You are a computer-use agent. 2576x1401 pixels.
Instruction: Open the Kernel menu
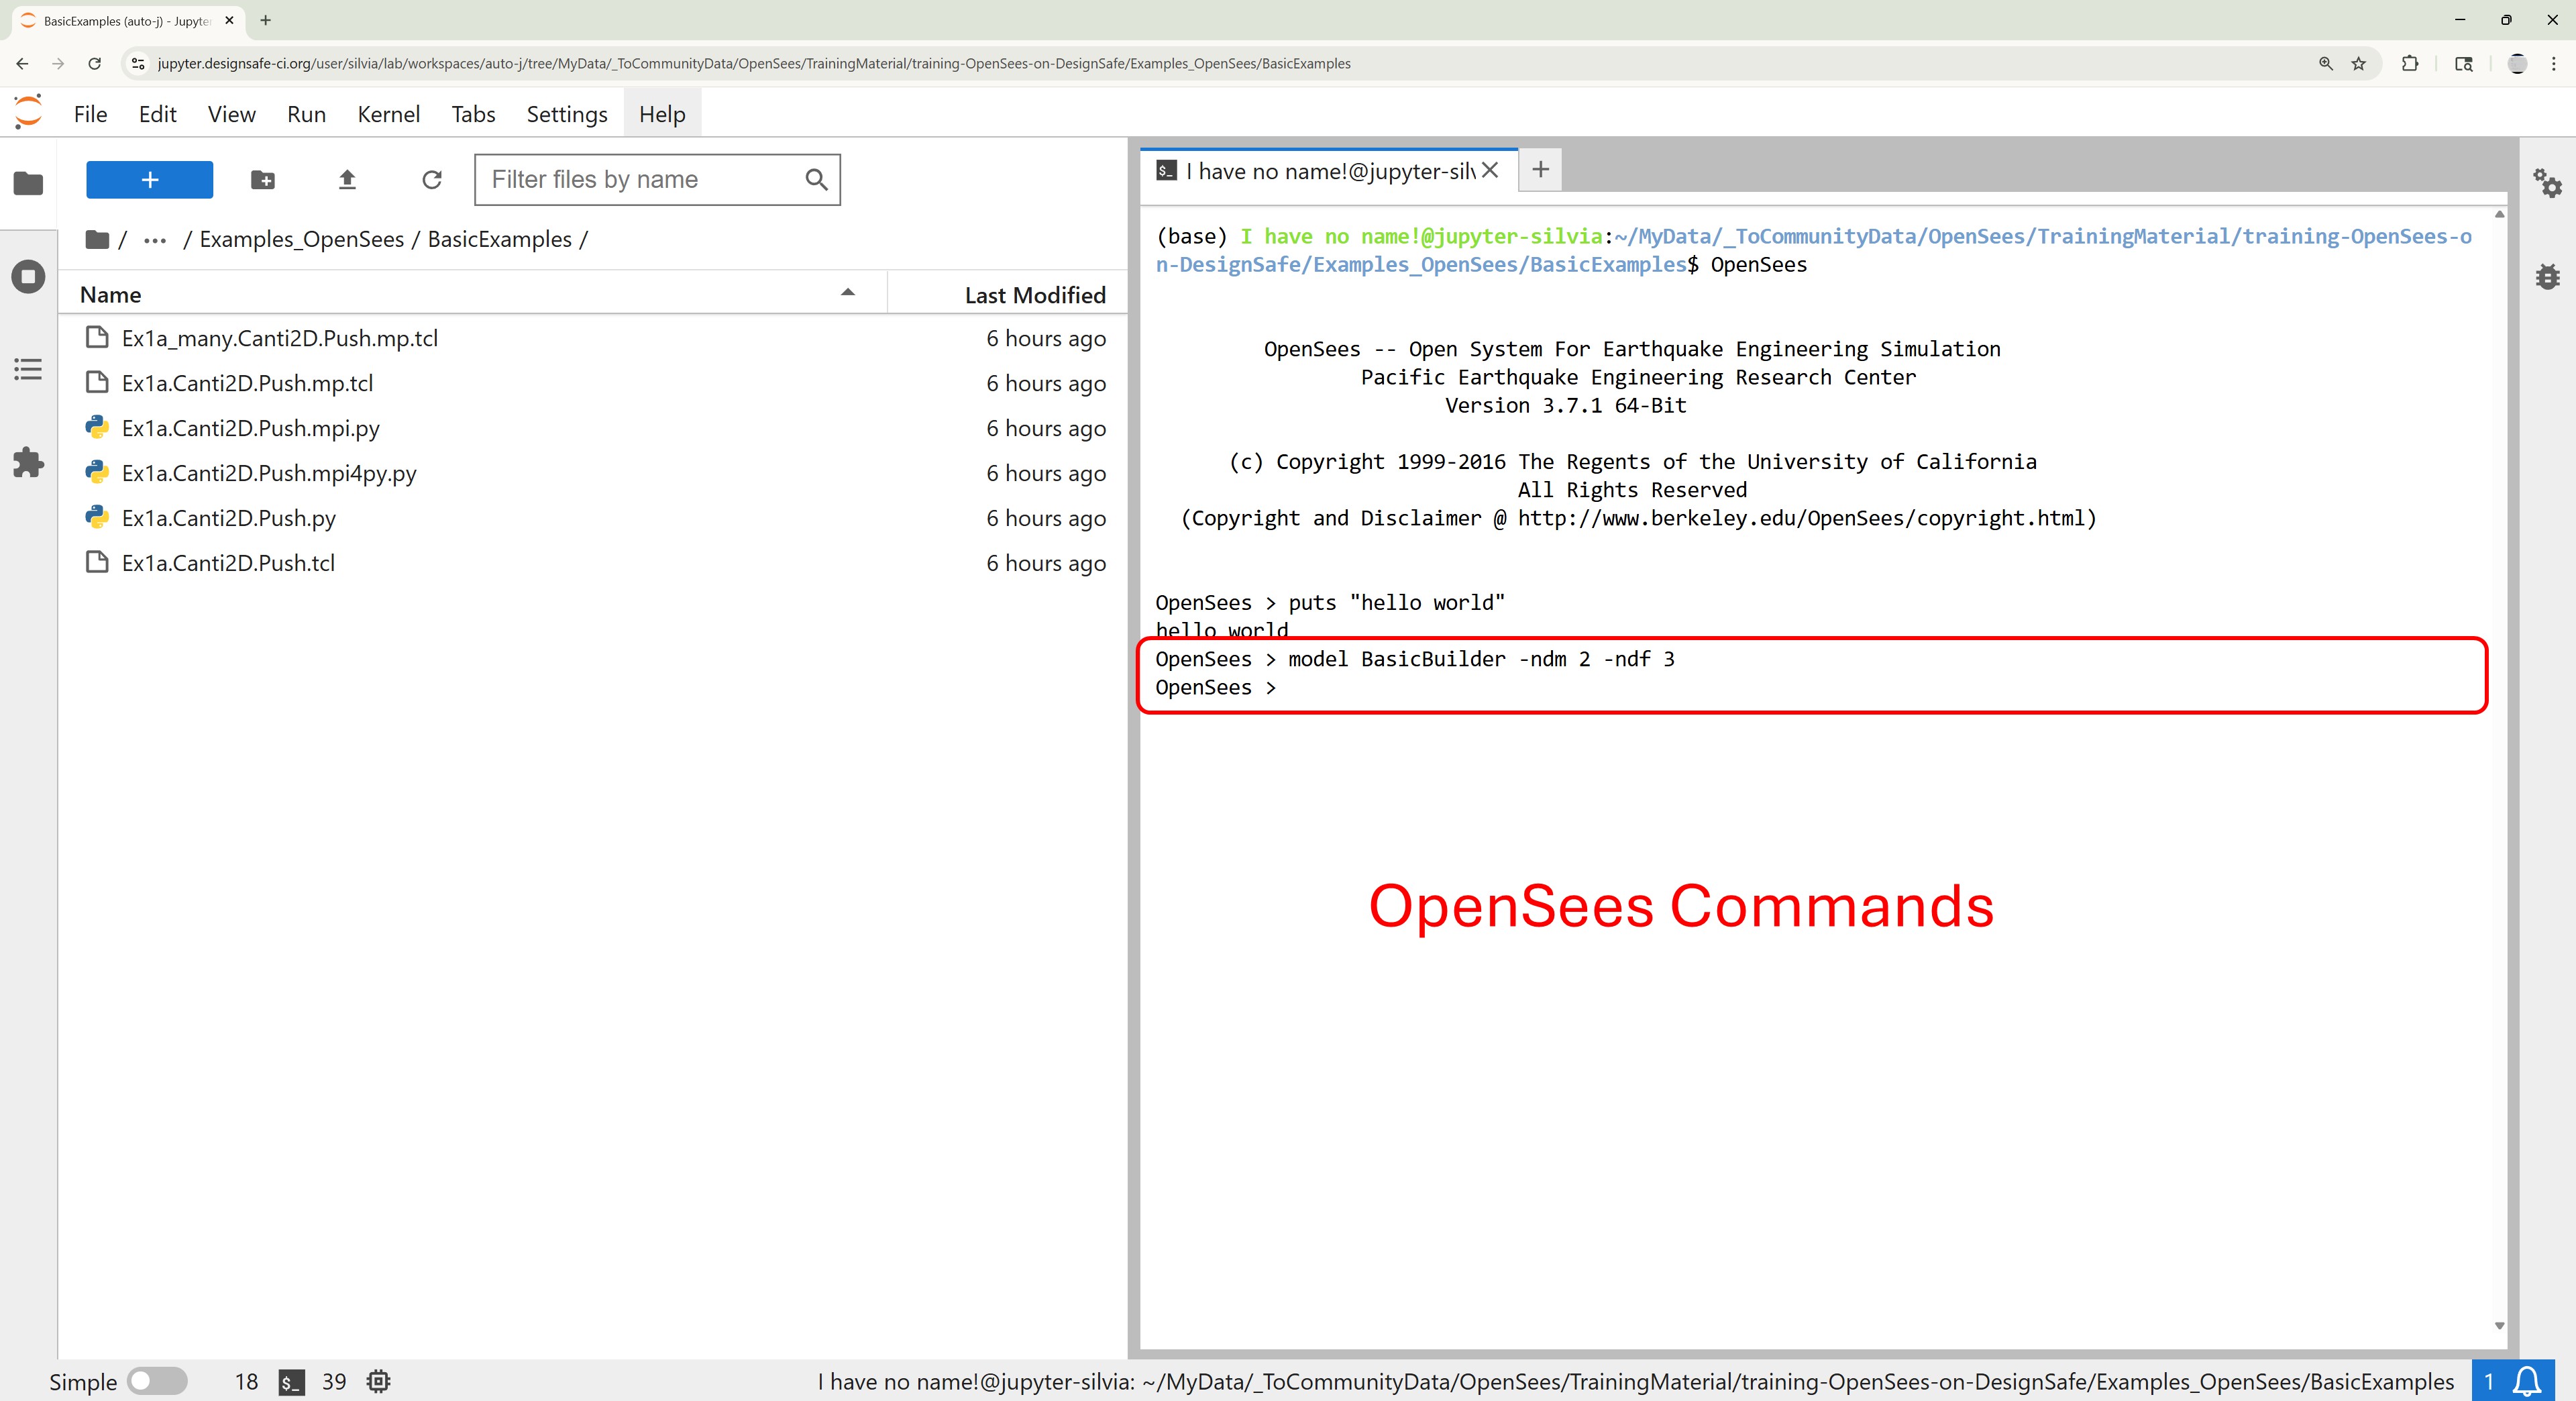[388, 114]
